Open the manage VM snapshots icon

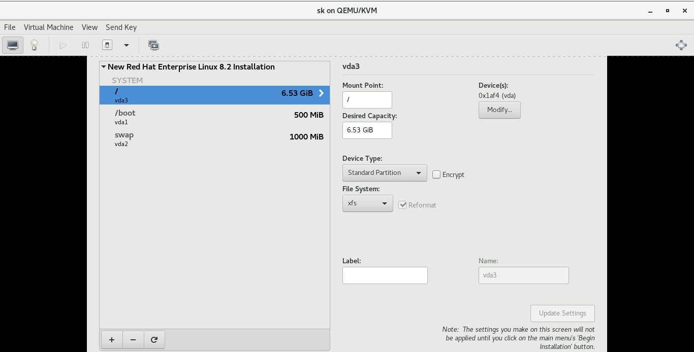coord(153,45)
